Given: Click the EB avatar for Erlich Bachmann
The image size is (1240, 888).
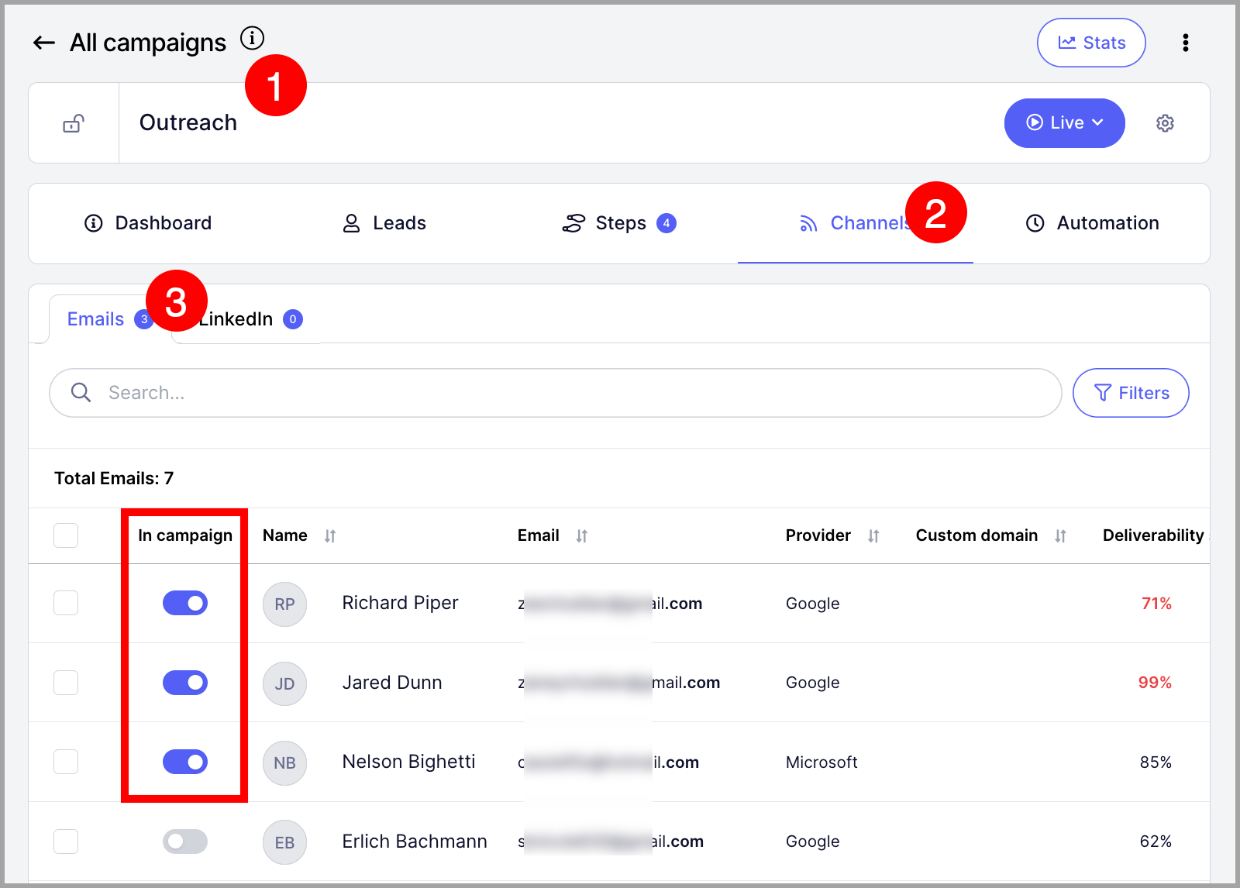Looking at the screenshot, I should [284, 842].
